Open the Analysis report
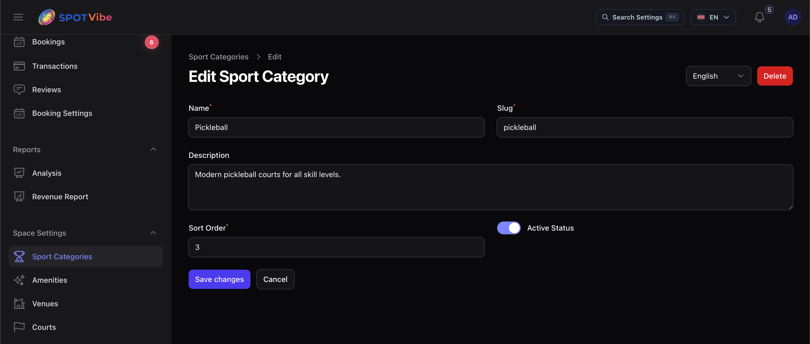Viewport: 810px width, 344px height. 85,173
